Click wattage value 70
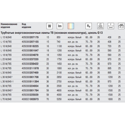The height and width of the screenshot is (125, 125). click(x=48, y=99)
